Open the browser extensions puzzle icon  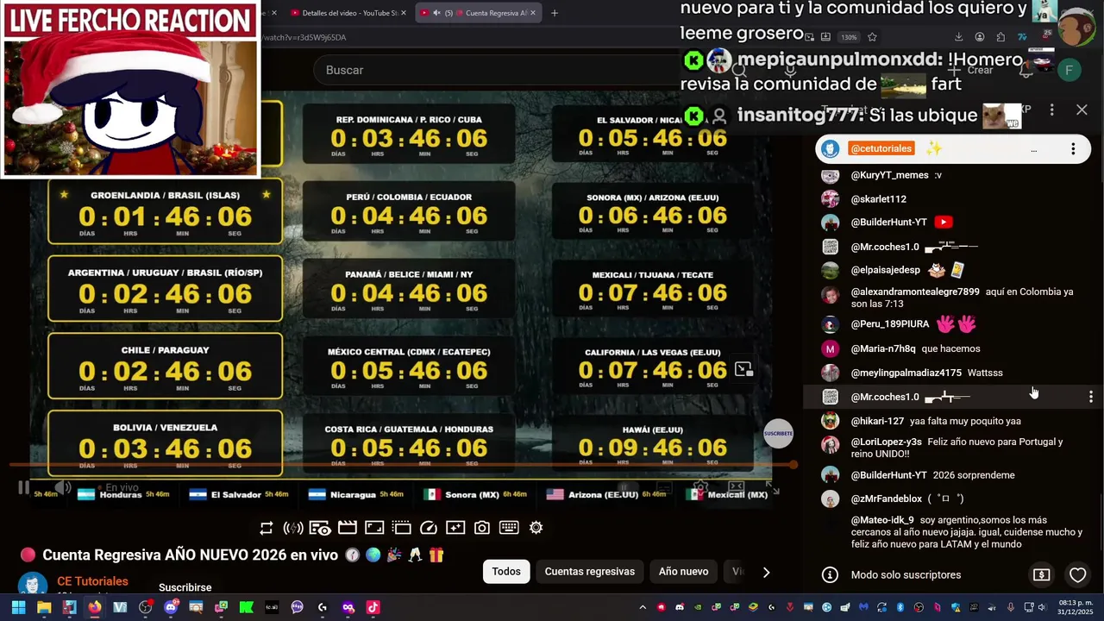click(x=1000, y=37)
